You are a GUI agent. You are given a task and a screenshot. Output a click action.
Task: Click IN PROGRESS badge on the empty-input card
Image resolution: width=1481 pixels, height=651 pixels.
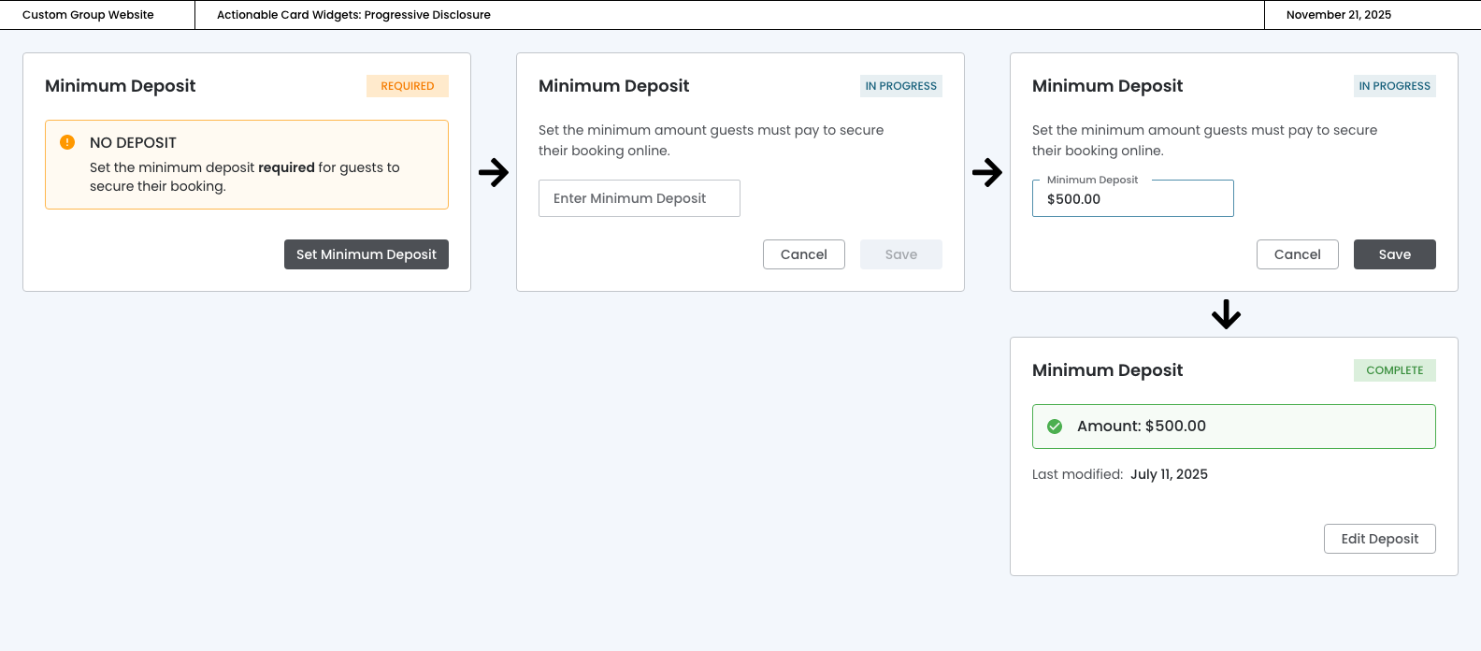tap(900, 86)
